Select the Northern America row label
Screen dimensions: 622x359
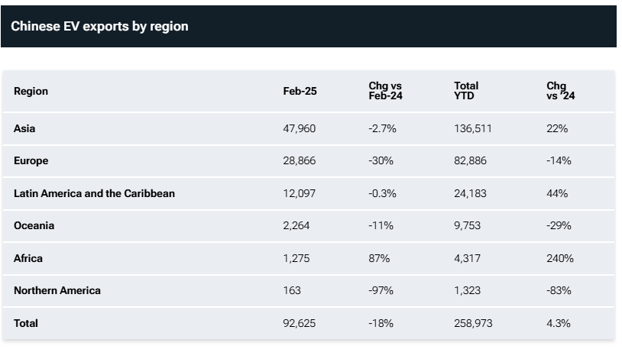[57, 290]
